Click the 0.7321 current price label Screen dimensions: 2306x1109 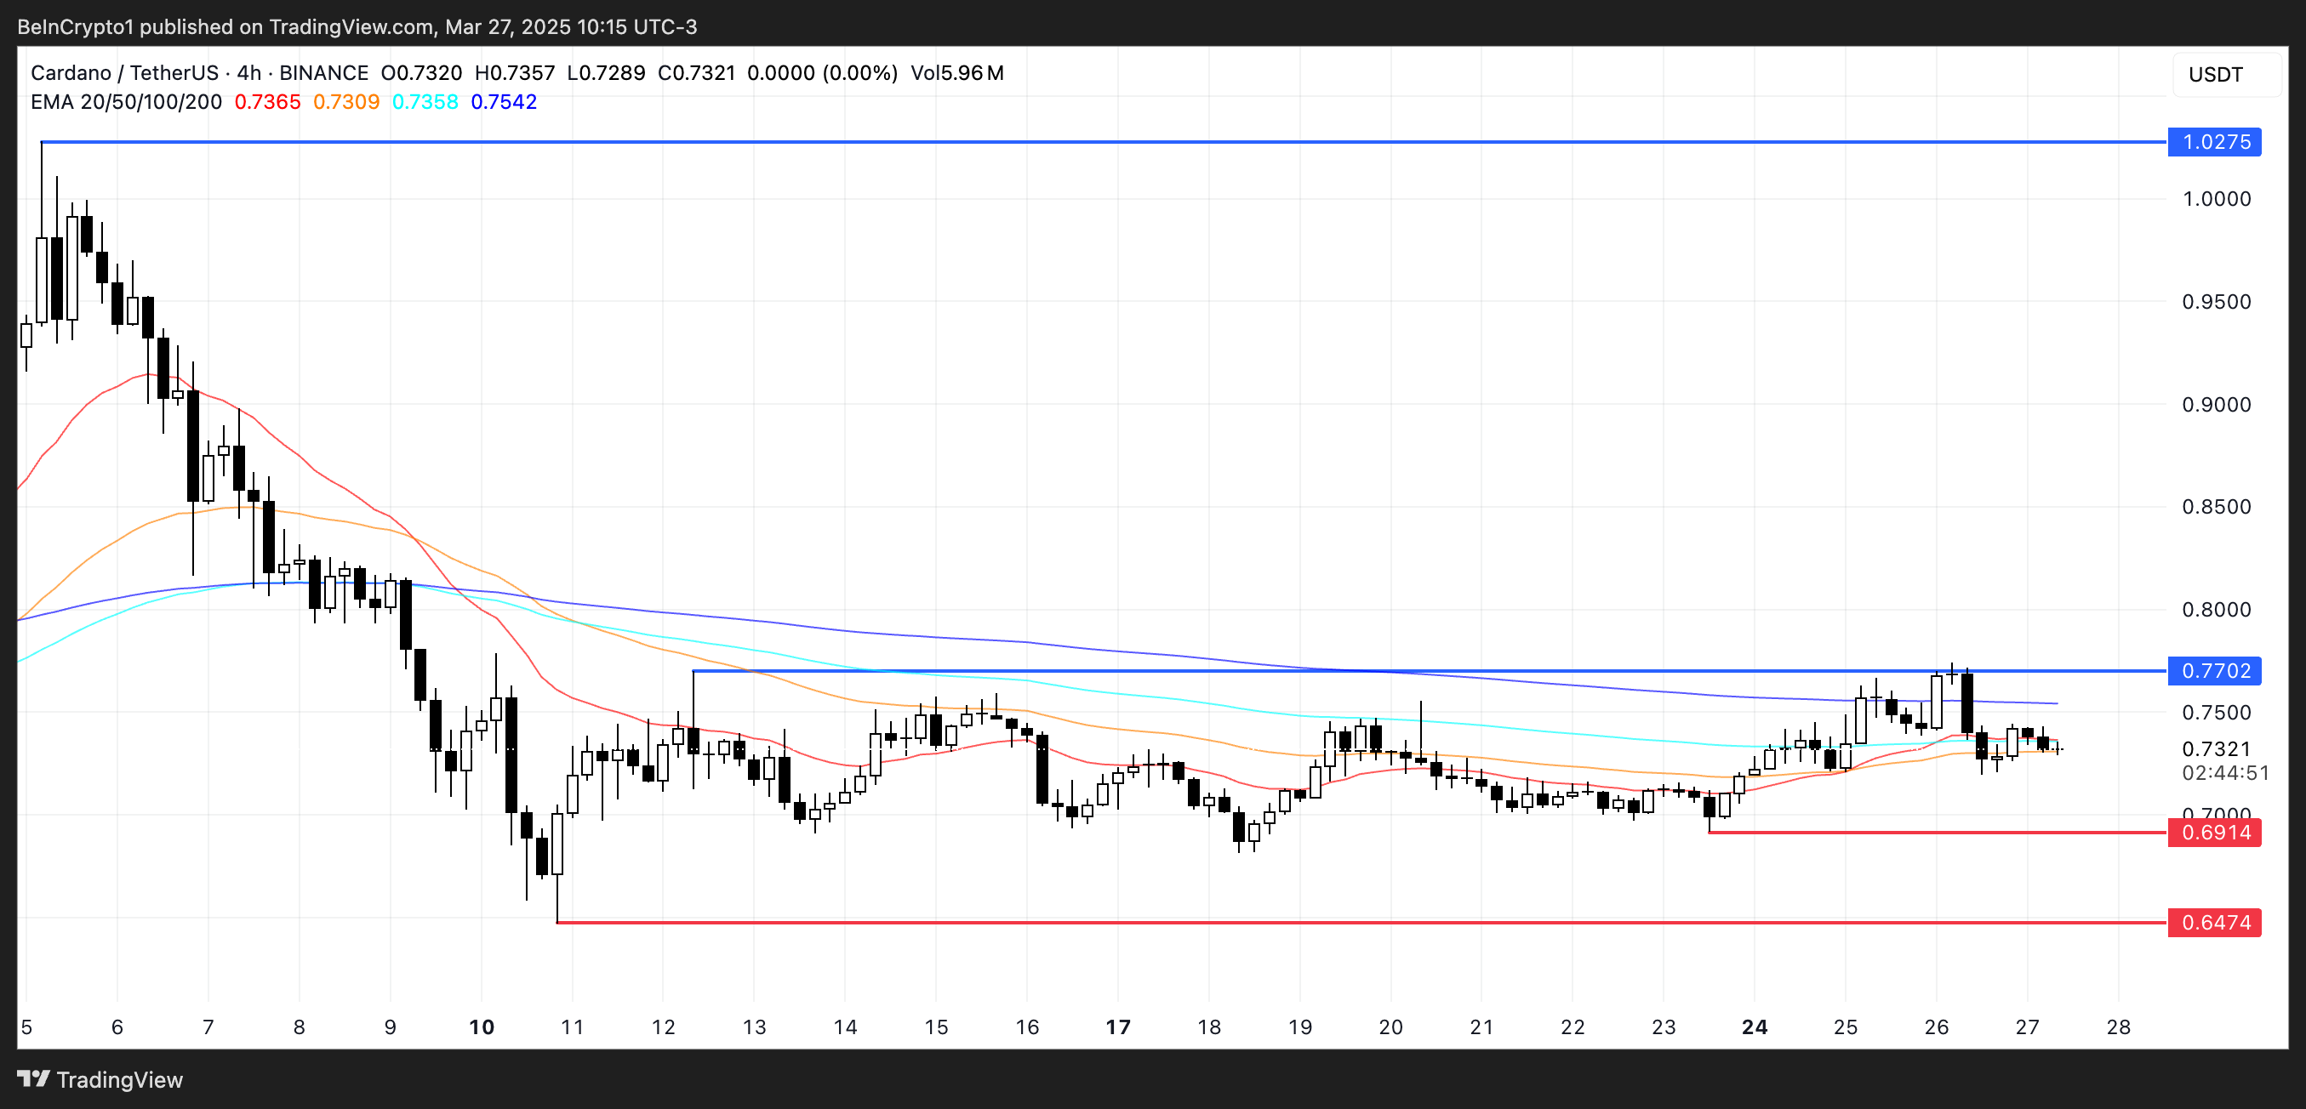pyautogui.click(x=2216, y=748)
